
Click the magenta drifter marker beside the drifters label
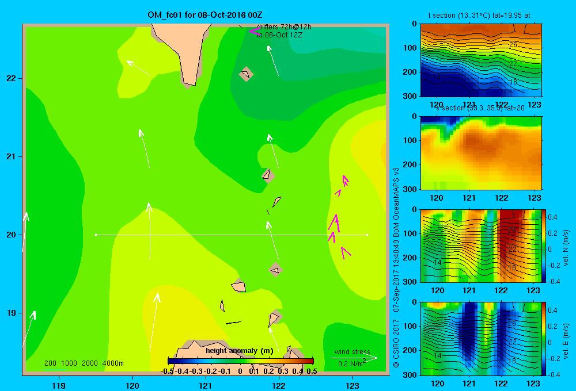[254, 32]
